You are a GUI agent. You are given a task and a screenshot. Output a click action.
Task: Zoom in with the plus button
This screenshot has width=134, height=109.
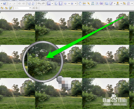pyautogui.click(x=72, y=3)
